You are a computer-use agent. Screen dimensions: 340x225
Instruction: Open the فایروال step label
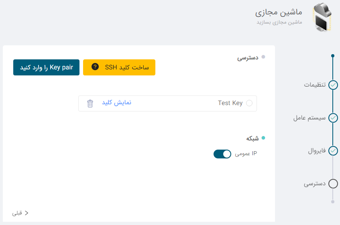[x=317, y=151]
